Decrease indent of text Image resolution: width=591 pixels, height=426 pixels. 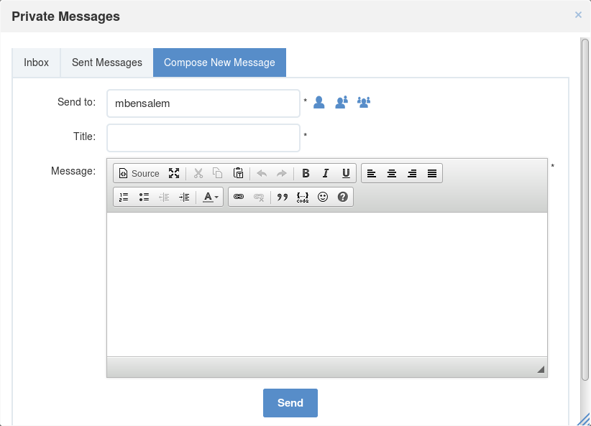(164, 197)
